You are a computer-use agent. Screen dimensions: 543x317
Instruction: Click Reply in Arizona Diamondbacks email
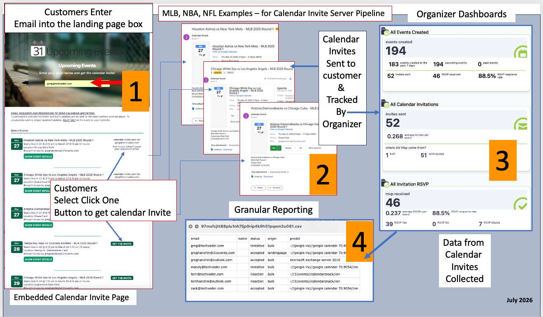[258, 187]
